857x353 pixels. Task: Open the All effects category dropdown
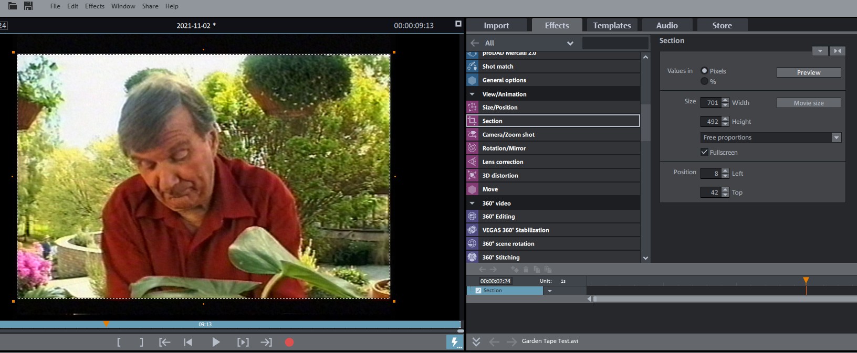click(570, 43)
